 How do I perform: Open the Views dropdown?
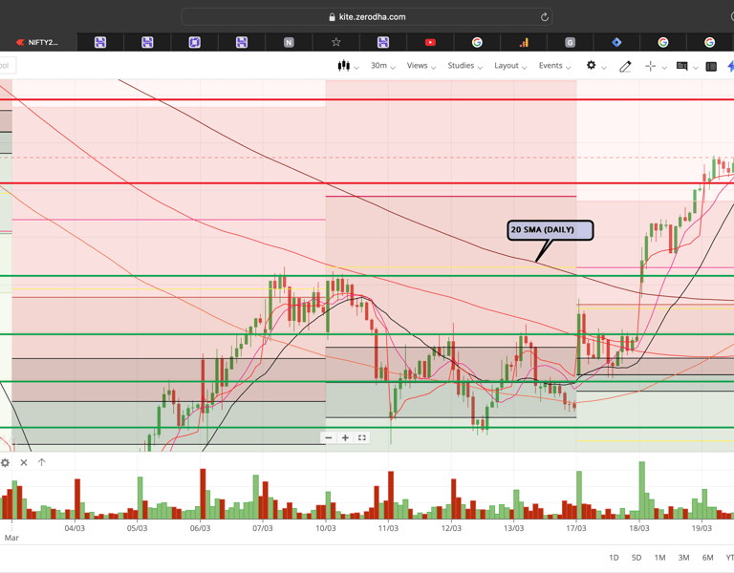click(421, 66)
